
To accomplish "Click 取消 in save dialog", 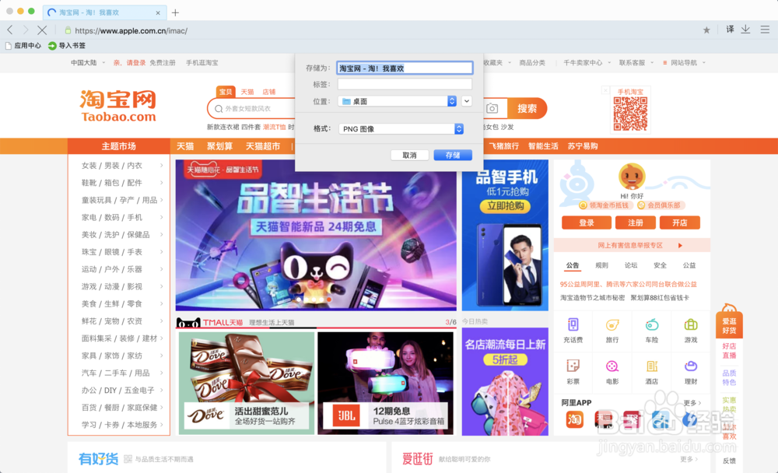I will point(409,156).
